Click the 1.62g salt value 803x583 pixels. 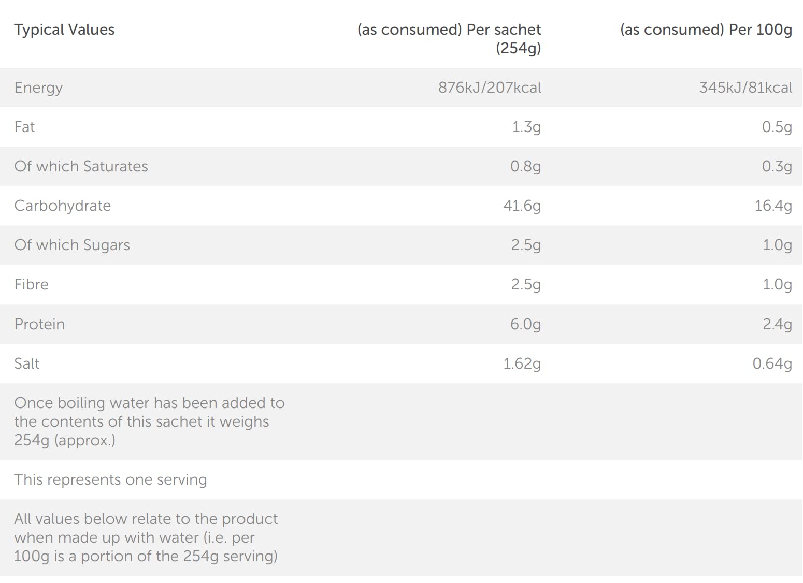point(522,363)
